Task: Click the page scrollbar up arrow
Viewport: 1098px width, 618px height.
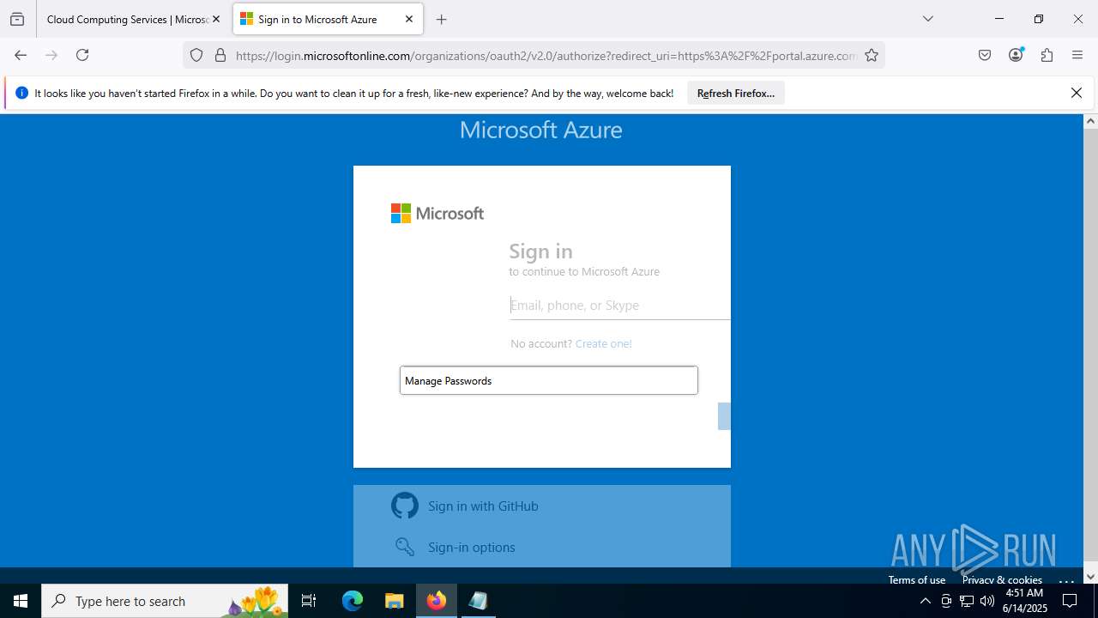Action: (x=1090, y=121)
